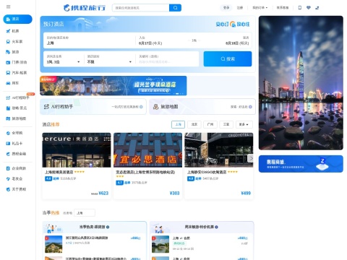347x260 pixels.
Task: Open the 机票 flights airplane icon
Action: point(8,31)
